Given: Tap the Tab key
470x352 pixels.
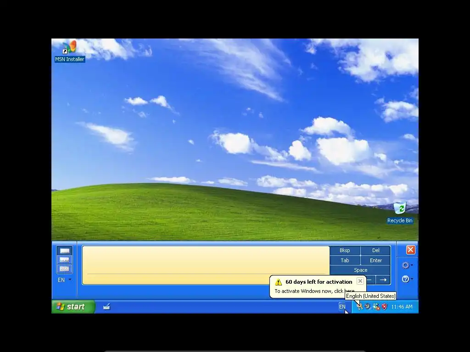Looking at the screenshot, I should pos(345,260).
